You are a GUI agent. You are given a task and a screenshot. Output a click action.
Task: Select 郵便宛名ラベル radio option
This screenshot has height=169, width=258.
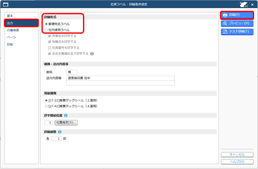(x=46, y=24)
